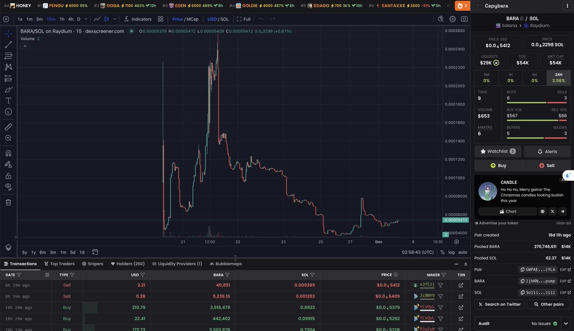Toggle log scale on price axis
This screenshot has width=574, height=331.
pos(452,252)
